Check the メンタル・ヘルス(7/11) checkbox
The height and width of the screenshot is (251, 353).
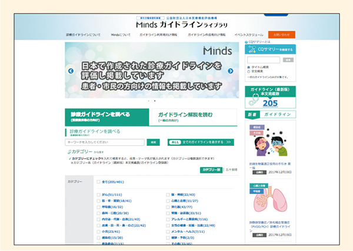168,232
